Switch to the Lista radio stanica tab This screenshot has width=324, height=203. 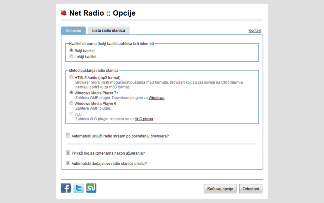click(x=108, y=30)
